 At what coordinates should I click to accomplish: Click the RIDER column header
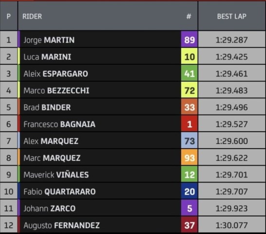[x=32, y=16]
